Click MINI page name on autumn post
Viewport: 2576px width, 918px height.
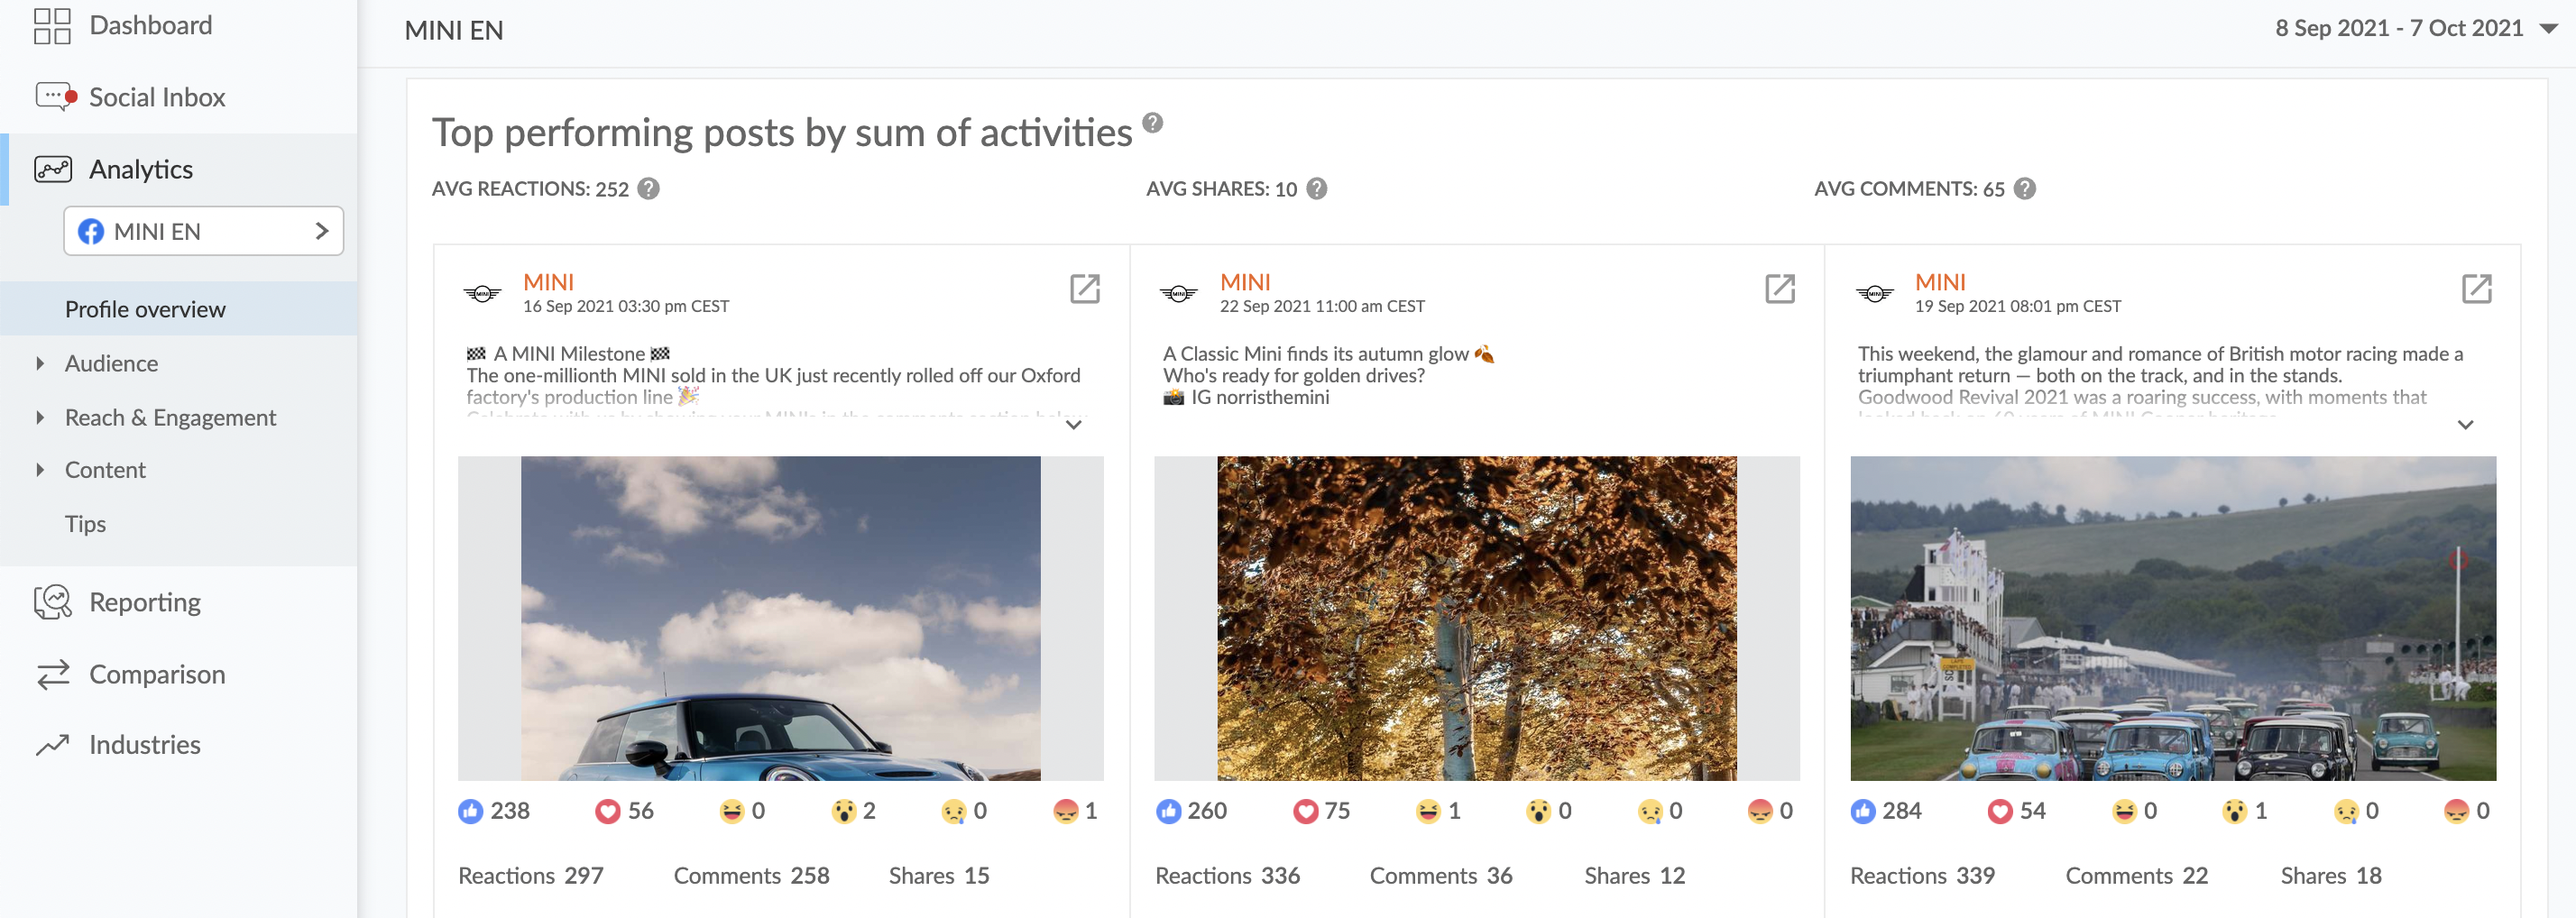[1245, 282]
